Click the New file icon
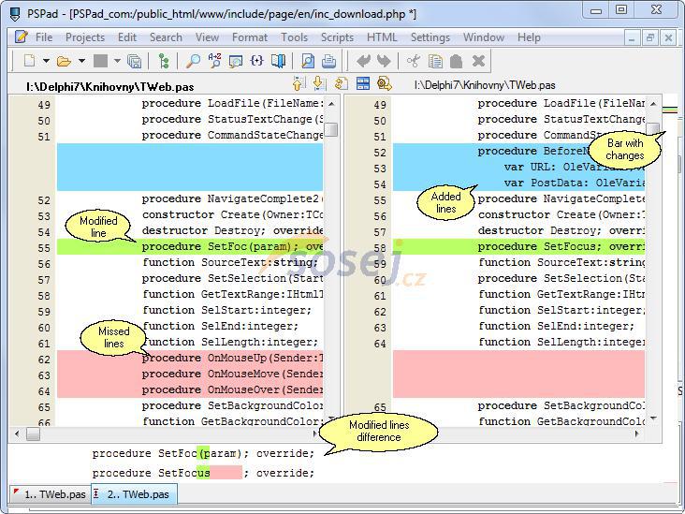Viewport: 685px width, 514px height. [x=29, y=61]
